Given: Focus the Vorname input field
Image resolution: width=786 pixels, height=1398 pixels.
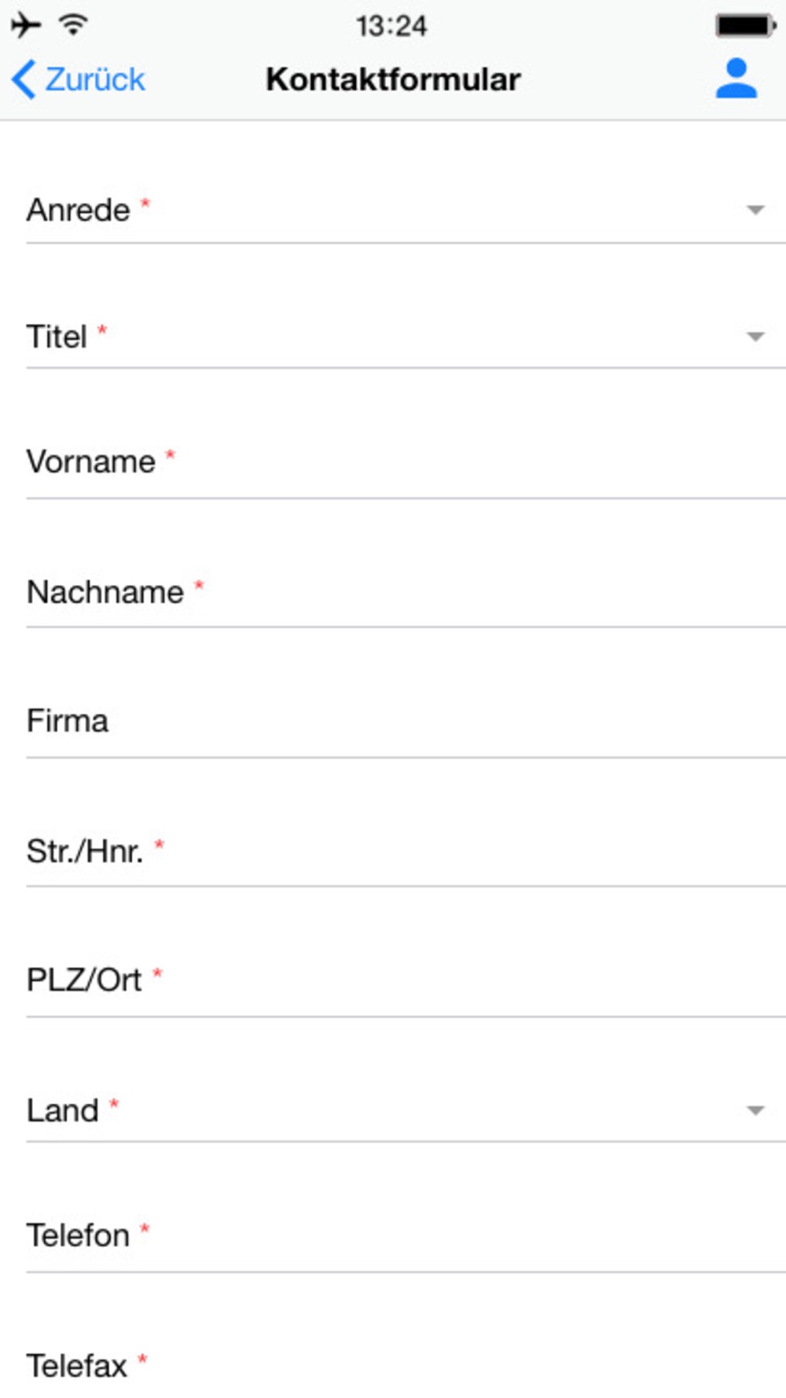Looking at the screenshot, I should click(472, 462).
